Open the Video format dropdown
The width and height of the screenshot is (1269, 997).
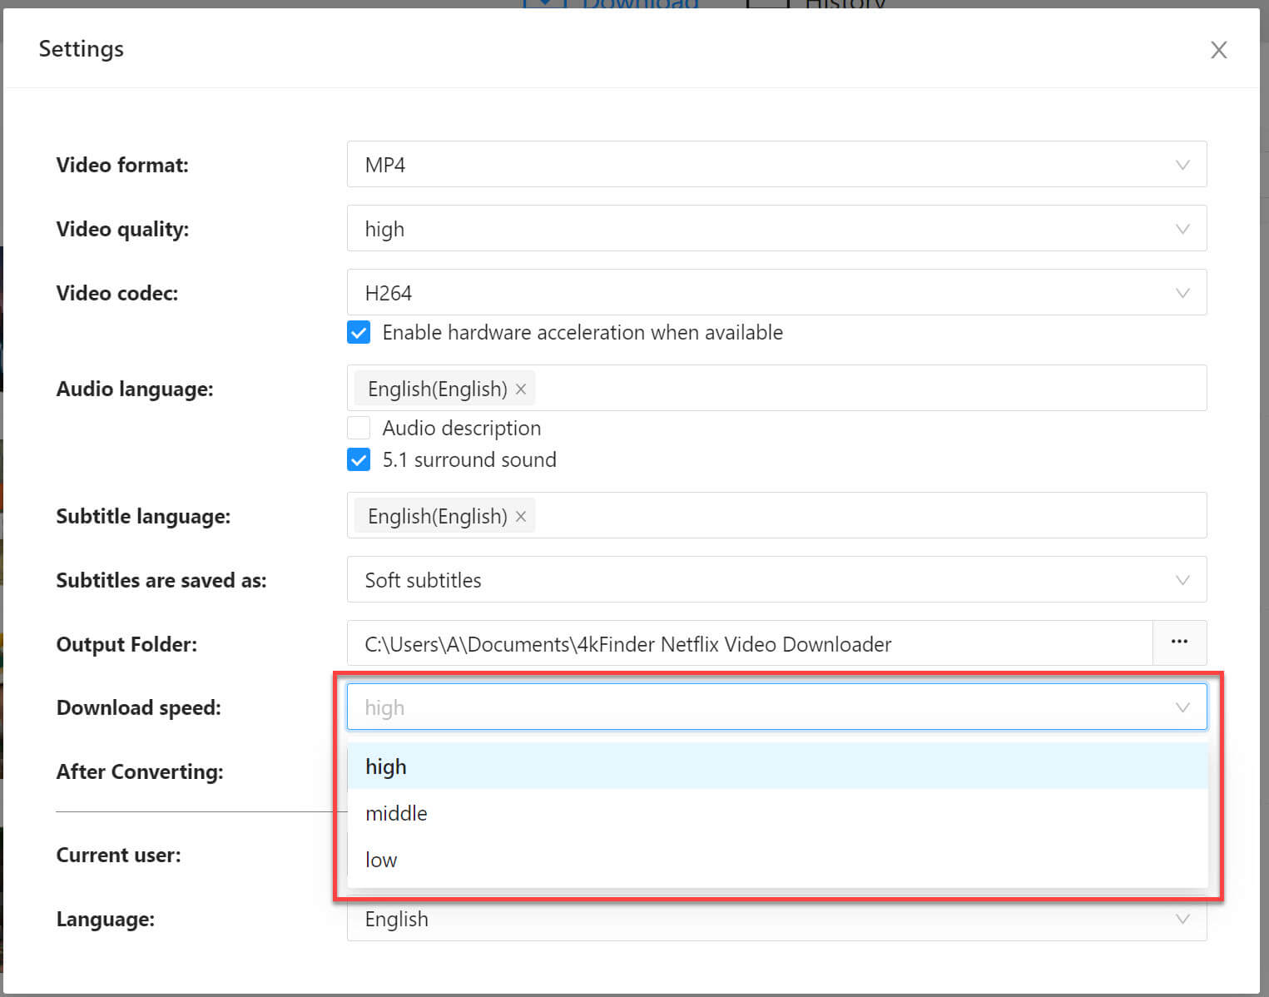pyautogui.click(x=776, y=164)
